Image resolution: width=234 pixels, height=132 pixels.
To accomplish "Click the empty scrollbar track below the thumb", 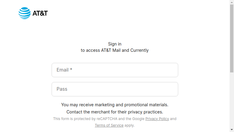I will [232, 100].
